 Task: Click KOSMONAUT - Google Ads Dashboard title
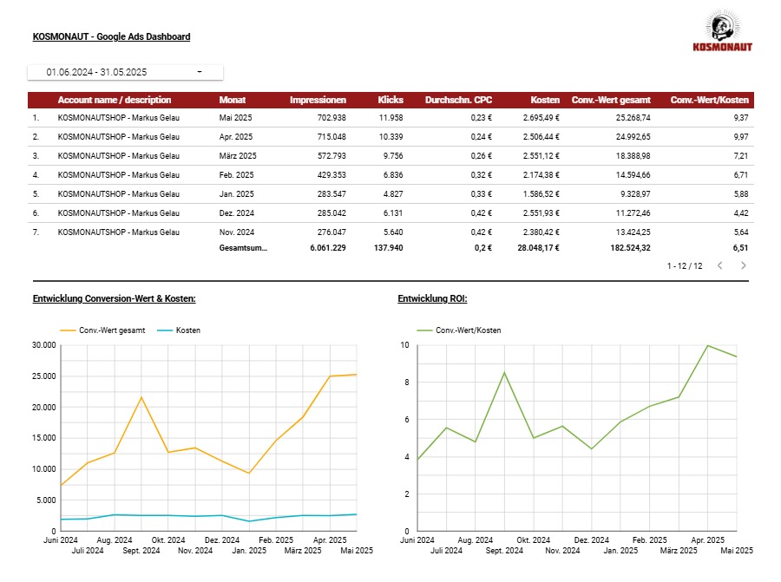tap(112, 36)
